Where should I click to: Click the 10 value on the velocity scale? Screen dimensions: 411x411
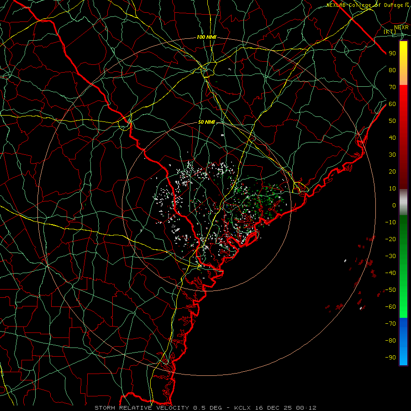pos(392,189)
